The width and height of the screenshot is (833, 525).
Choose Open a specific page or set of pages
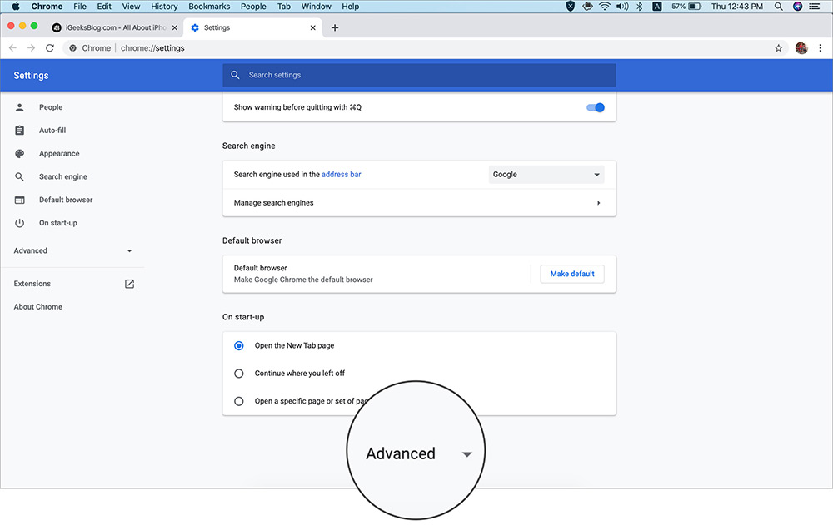tap(239, 400)
